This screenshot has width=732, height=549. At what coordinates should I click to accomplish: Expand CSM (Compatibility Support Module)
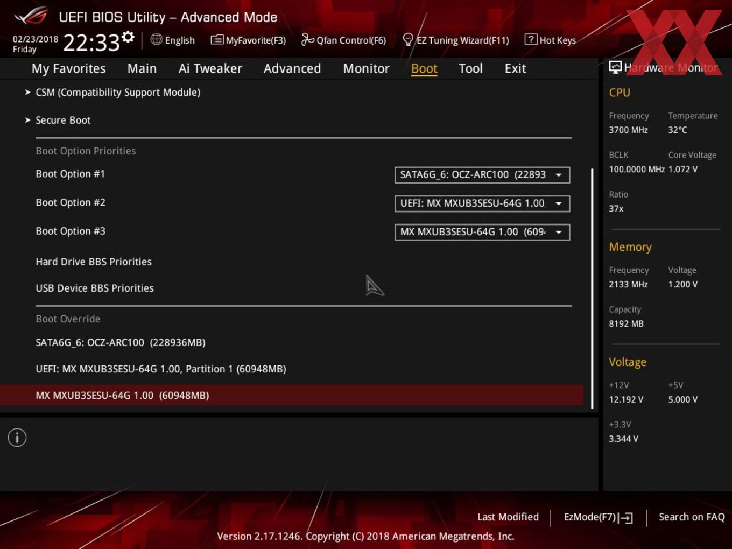click(118, 93)
